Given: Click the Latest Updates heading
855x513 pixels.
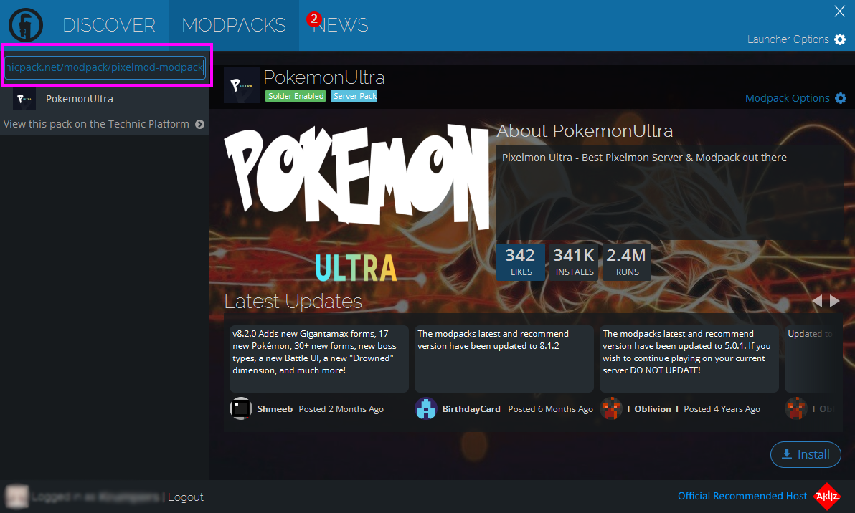Looking at the screenshot, I should point(293,301).
